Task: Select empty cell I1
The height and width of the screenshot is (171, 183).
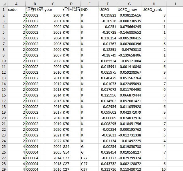Action: point(175,9)
